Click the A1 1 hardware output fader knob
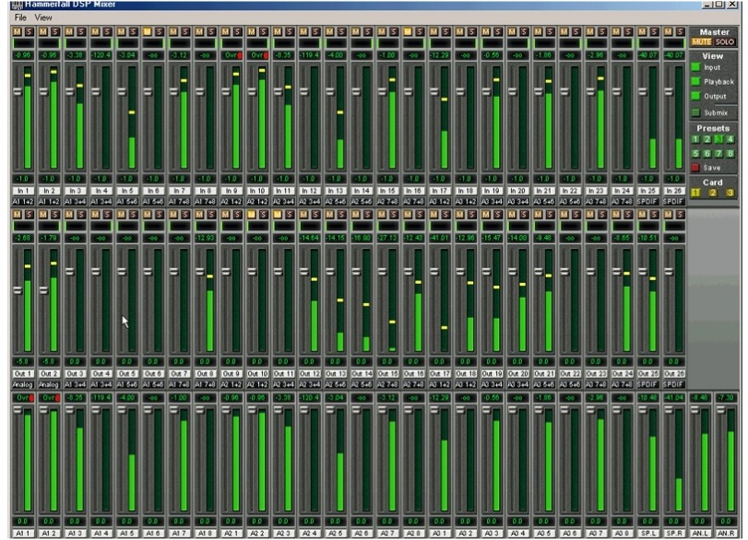Viewport: 748px width, 540px height. [x=18, y=410]
